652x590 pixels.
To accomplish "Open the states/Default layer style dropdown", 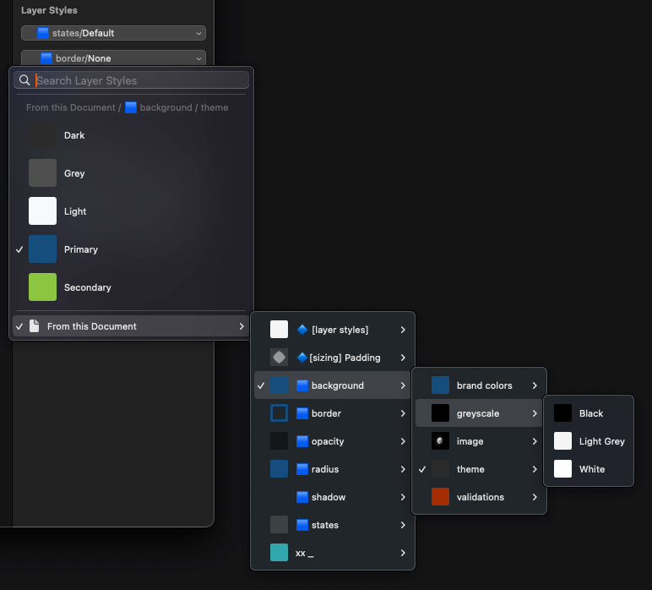I will [113, 33].
